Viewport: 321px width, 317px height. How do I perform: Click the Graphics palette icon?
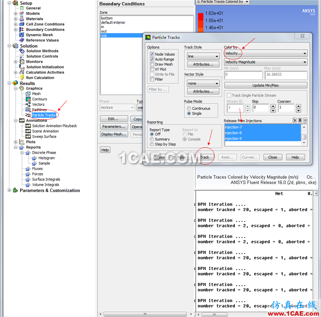tap(22, 88)
